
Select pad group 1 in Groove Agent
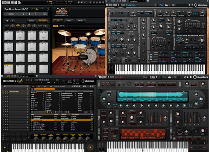coord(7,27)
